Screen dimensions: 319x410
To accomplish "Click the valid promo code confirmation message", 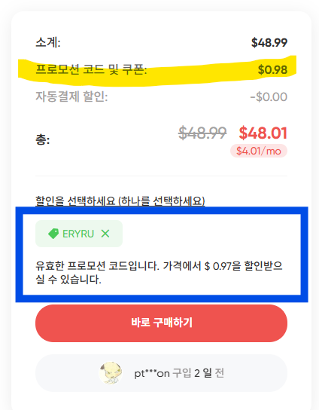I will [x=159, y=273].
